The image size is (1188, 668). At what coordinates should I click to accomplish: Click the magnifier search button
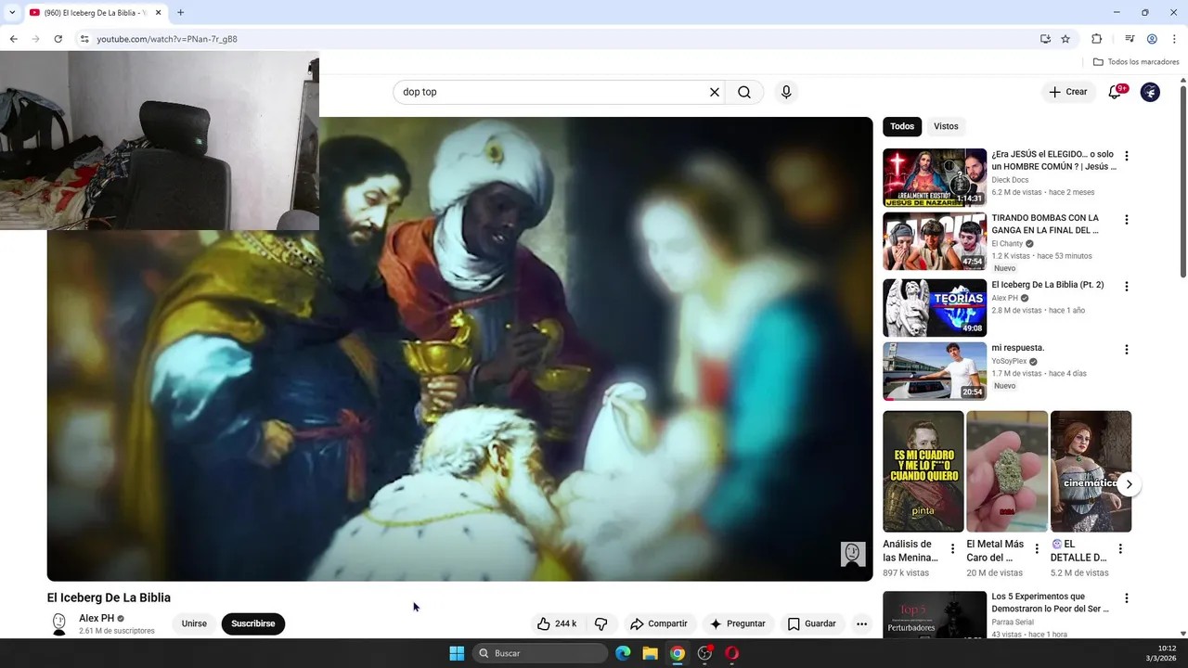pyautogui.click(x=744, y=92)
